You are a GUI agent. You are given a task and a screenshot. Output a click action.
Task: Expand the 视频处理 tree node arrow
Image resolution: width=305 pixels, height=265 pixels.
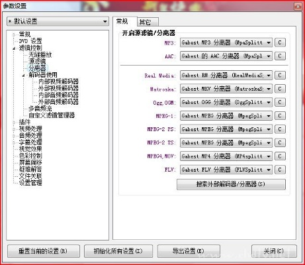(14, 129)
